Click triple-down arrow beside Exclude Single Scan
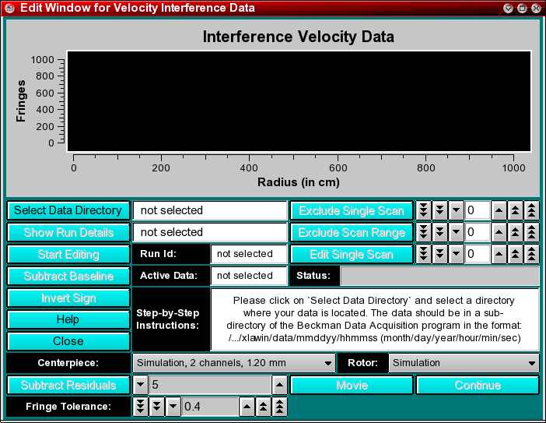Screen dimensions: 546x423 pyautogui.click(x=423, y=210)
